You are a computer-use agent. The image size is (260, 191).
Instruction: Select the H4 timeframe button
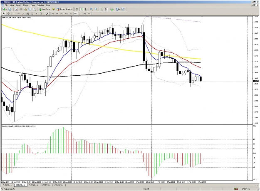(x=75, y=14)
